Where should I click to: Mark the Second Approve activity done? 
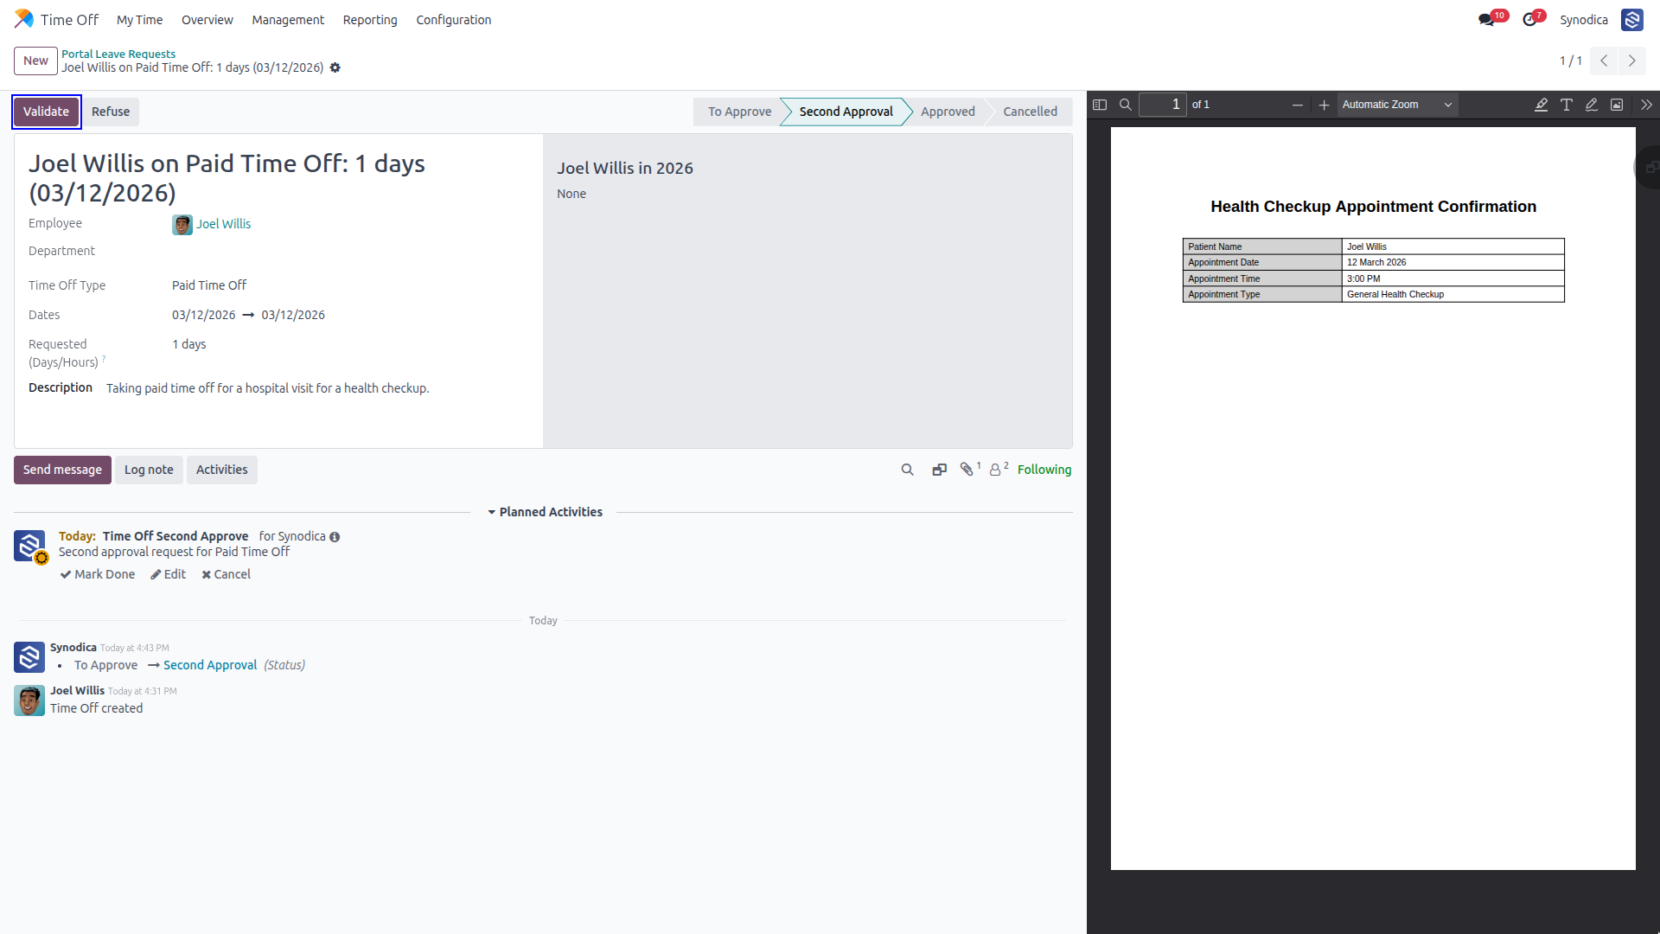98,574
